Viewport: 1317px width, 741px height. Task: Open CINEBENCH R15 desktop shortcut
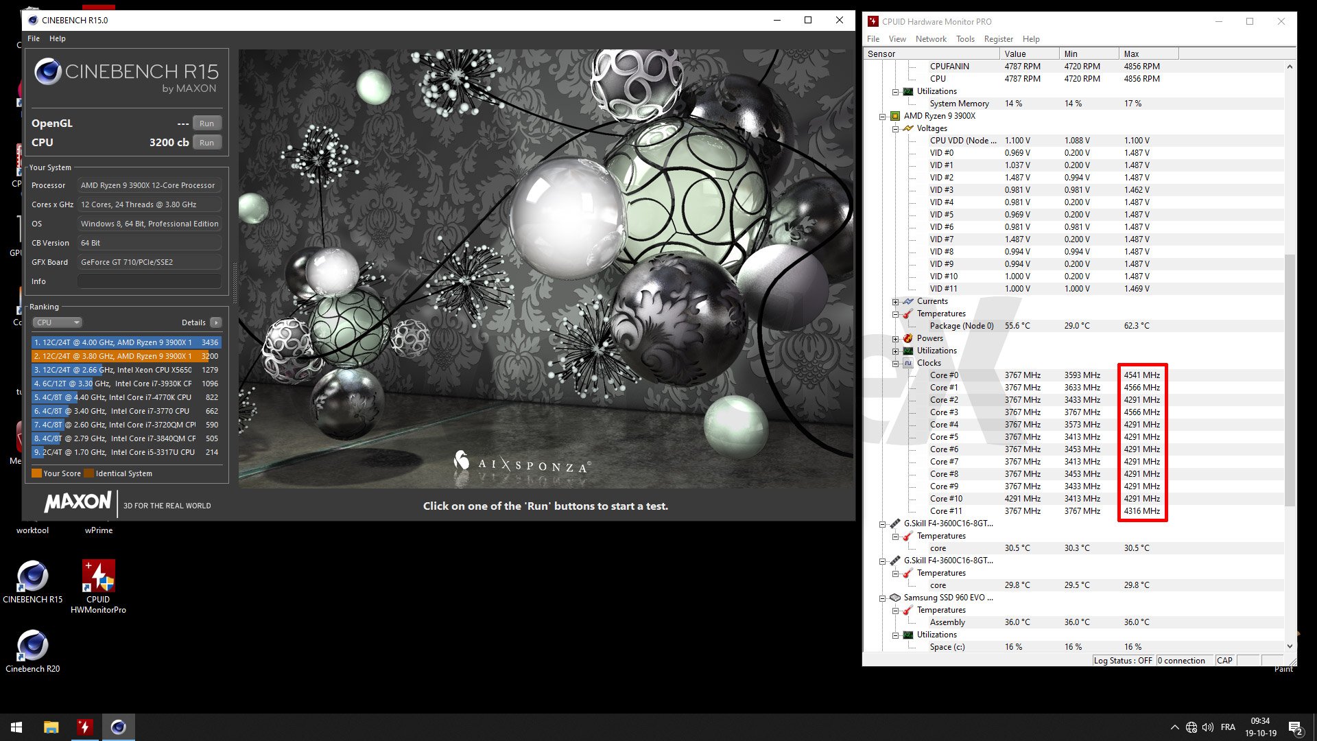pyautogui.click(x=32, y=582)
